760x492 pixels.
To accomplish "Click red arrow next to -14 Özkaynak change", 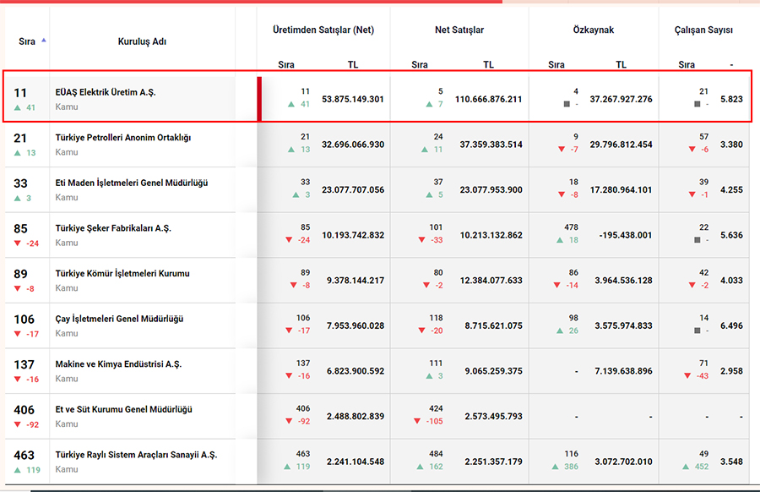I will coord(557,285).
